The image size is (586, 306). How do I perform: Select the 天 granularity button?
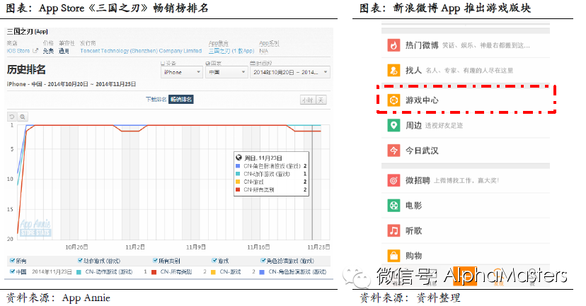click(x=321, y=100)
